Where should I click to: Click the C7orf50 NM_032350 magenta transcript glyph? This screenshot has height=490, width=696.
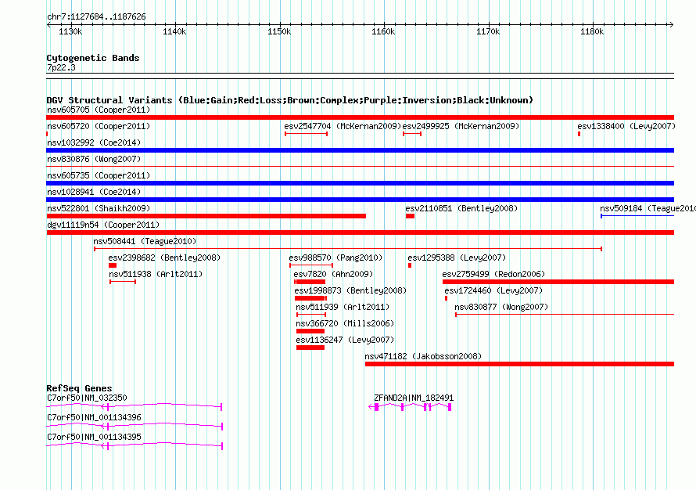coord(134,406)
